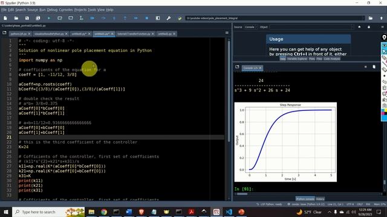The width and height of the screenshot is (387, 217).
Task: Open the Debug menu
Action: (52, 10)
